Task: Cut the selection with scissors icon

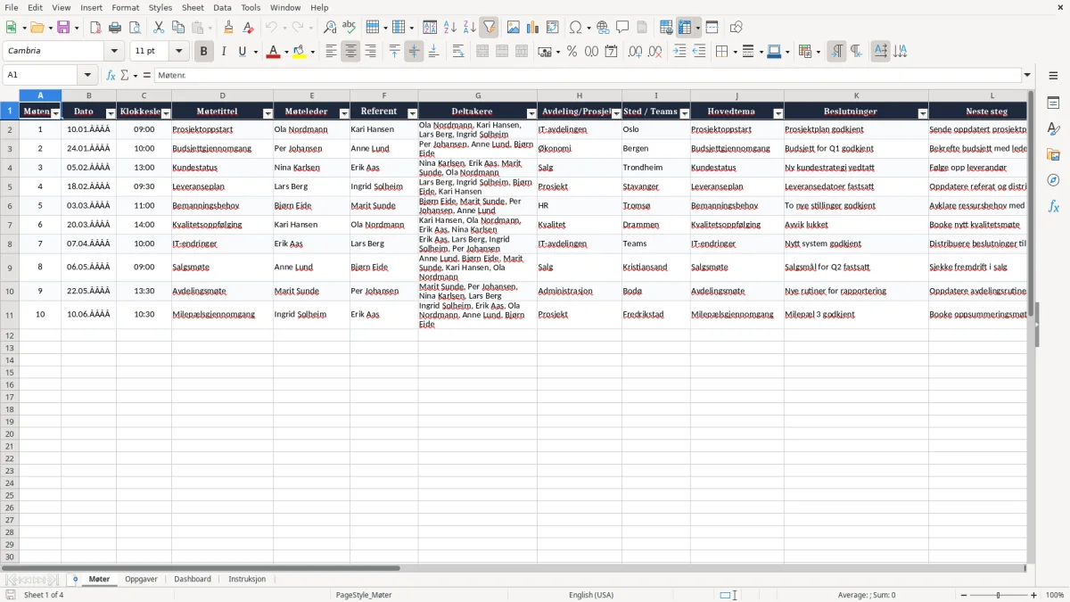Action: 159,28
